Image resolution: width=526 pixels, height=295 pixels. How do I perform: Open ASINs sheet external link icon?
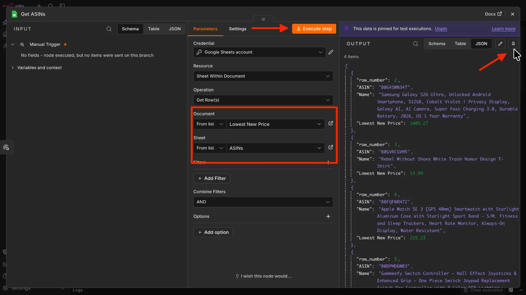(x=331, y=147)
